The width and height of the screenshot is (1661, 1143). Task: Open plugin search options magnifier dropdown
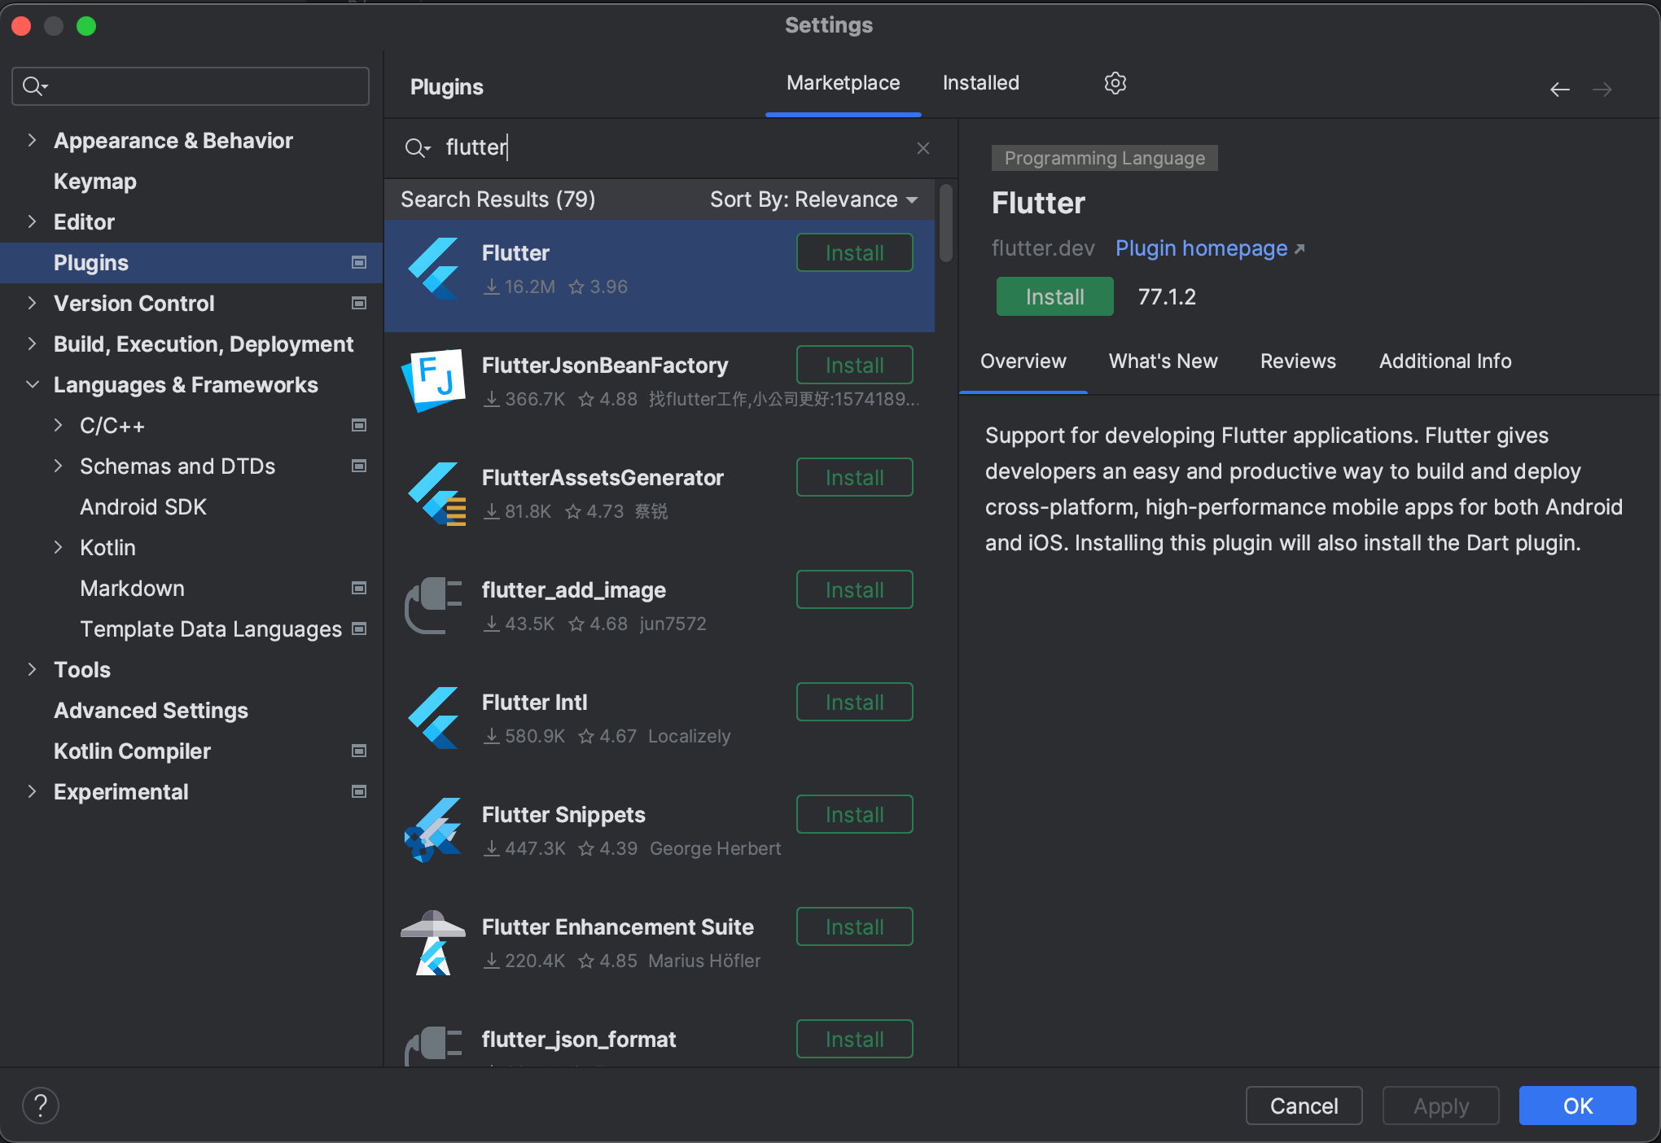pos(418,148)
